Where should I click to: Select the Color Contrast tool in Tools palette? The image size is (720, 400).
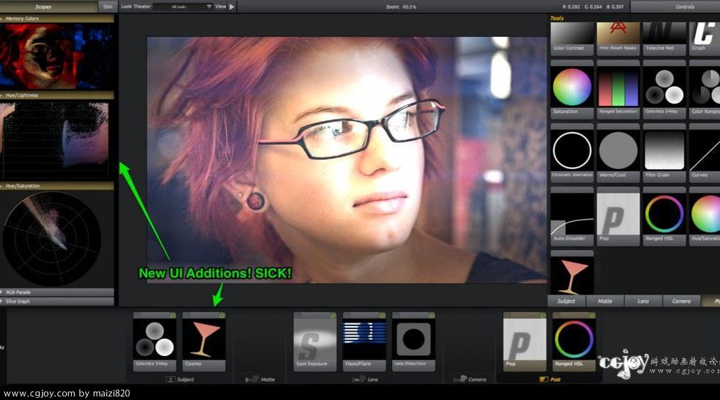tap(572, 38)
